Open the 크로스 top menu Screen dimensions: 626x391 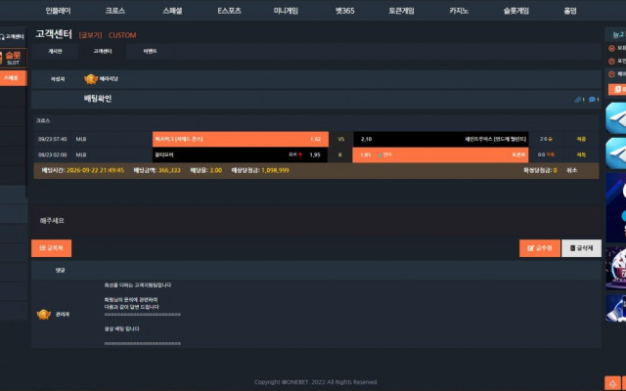(115, 11)
